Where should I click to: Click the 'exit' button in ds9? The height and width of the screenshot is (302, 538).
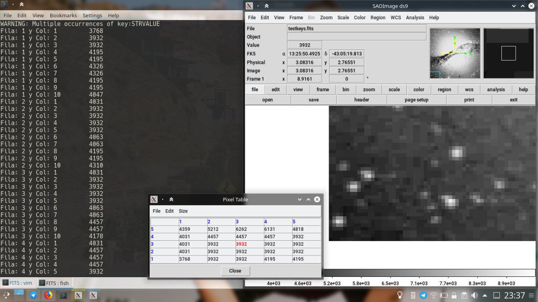tap(514, 100)
